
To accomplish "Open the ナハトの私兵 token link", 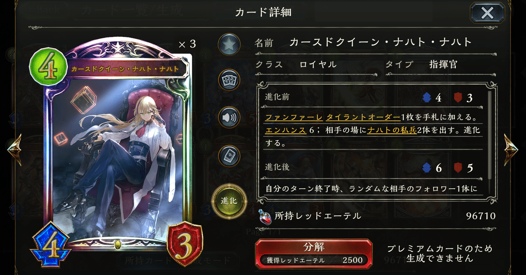I will click(391, 131).
